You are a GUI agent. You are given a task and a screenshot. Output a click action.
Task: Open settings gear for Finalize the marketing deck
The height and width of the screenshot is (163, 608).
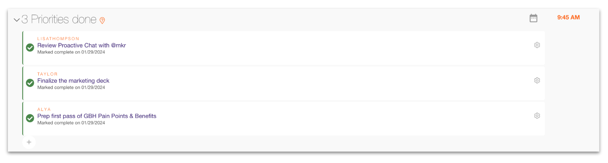click(537, 80)
